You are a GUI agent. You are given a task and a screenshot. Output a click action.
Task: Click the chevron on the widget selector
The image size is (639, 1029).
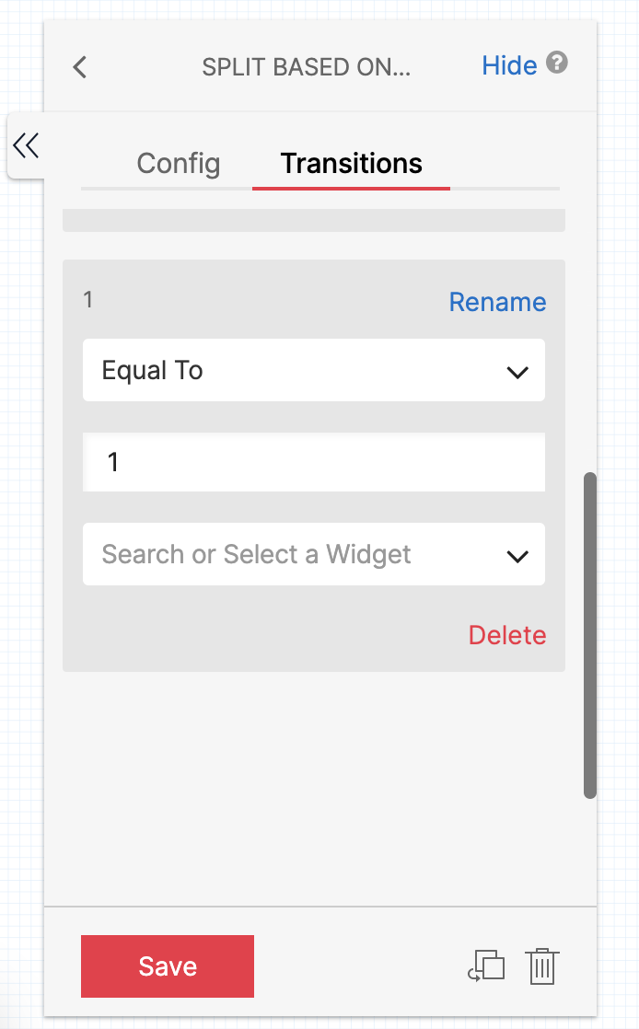pos(517,554)
